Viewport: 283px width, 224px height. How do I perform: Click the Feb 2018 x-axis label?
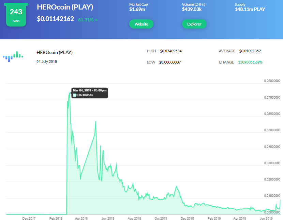[56, 219]
